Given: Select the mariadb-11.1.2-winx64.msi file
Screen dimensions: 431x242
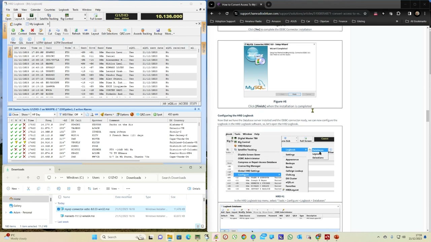Looking at the screenshot, I should [x=79, y=216].
